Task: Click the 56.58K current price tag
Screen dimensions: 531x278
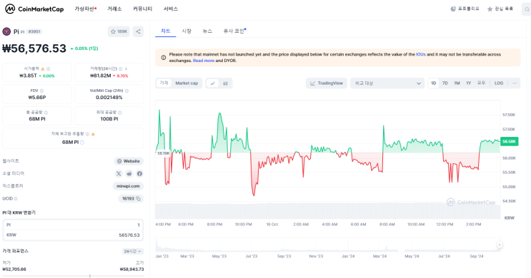Action: [x=510, y=142]
